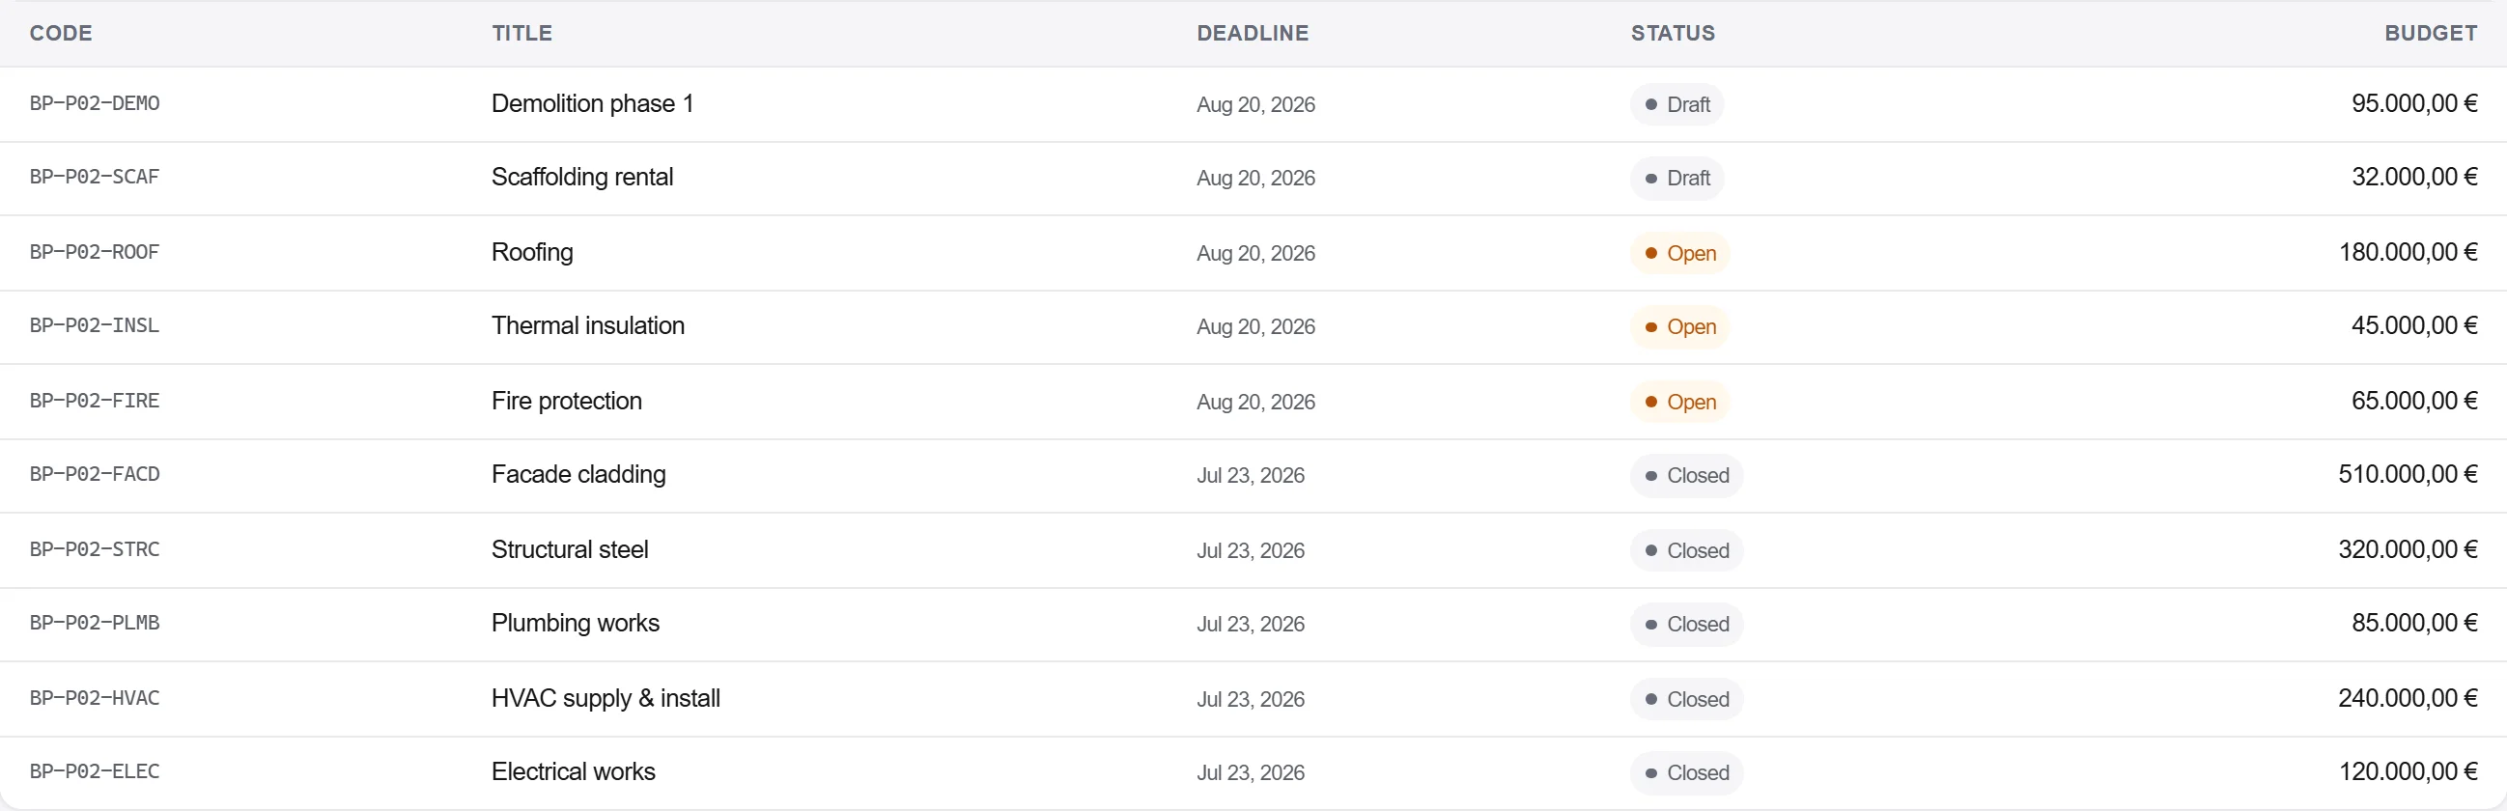Screen dimensions: 2507x811
Task: Click the BP-P02-ELEC code
Action: (x=95, y=771)
